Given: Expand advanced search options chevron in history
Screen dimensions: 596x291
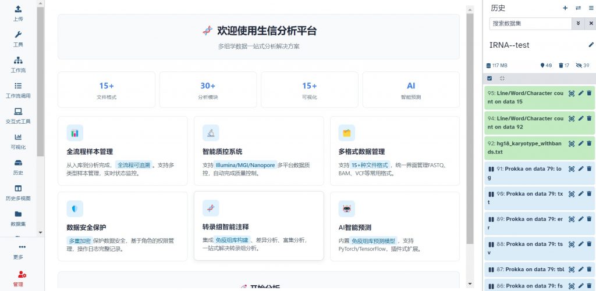Looking at the screenshot, I should (578, 24).
